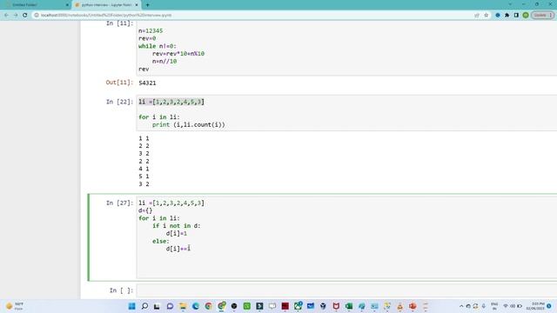
Task: Open the dark-red square app on taskbar
Action: click(x=285, y=306)
